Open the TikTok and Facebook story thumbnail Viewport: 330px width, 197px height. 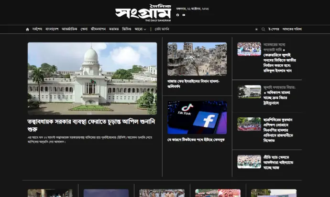point(197,117)
